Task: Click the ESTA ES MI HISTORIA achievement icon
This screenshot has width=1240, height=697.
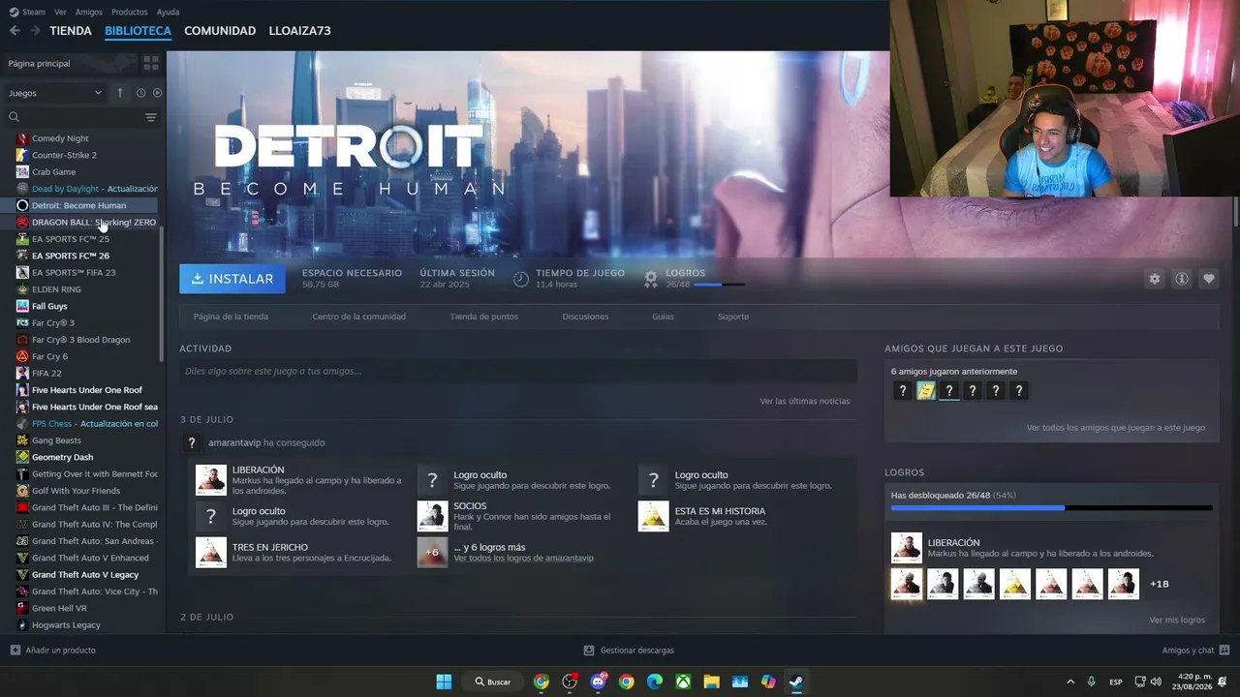Action: coord(653,516)
